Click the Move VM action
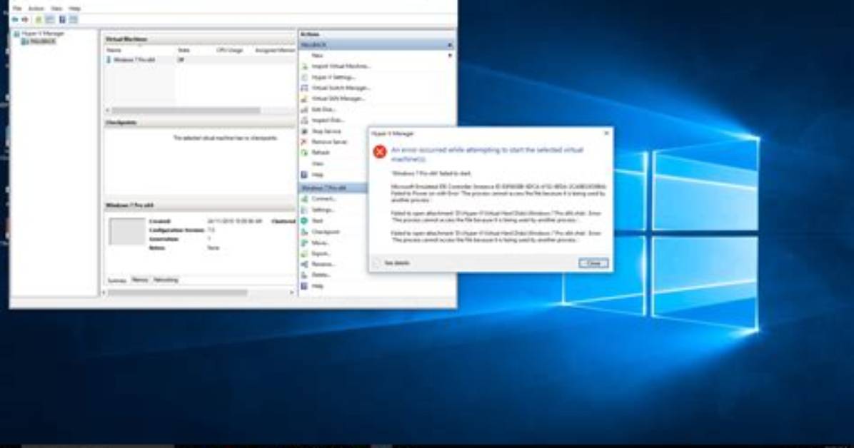854x448 pixels. click(320, 243)
